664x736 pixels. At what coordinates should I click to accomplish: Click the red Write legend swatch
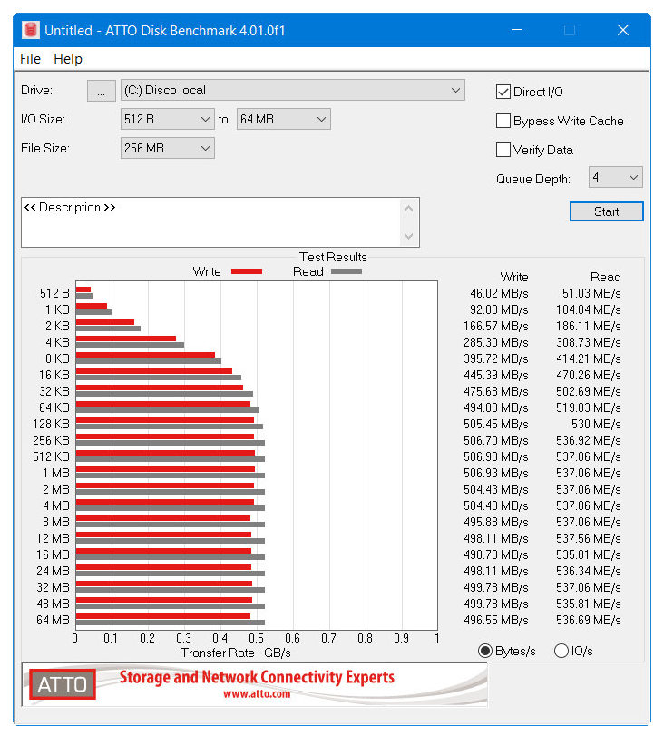246,271
